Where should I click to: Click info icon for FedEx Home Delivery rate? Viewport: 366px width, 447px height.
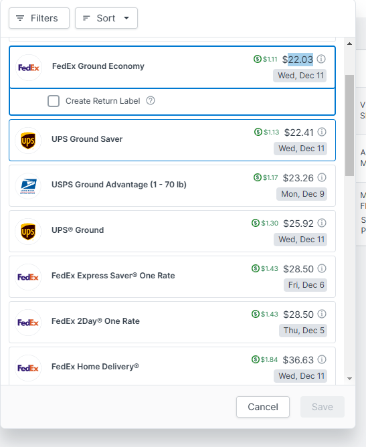[x=322, y=359]
